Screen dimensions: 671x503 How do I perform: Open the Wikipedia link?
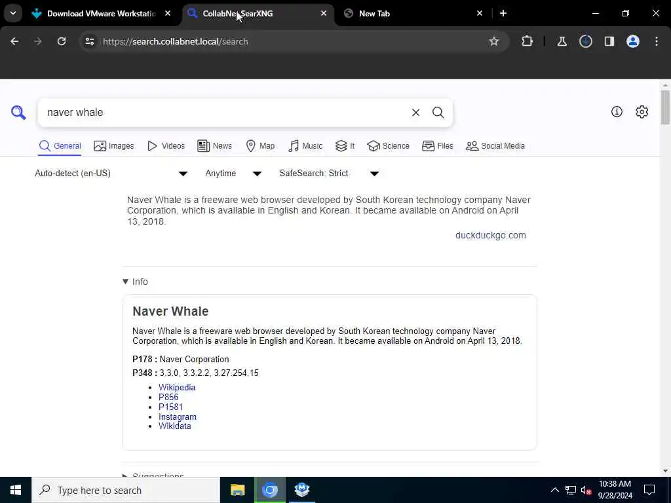[x=177, y=387]
